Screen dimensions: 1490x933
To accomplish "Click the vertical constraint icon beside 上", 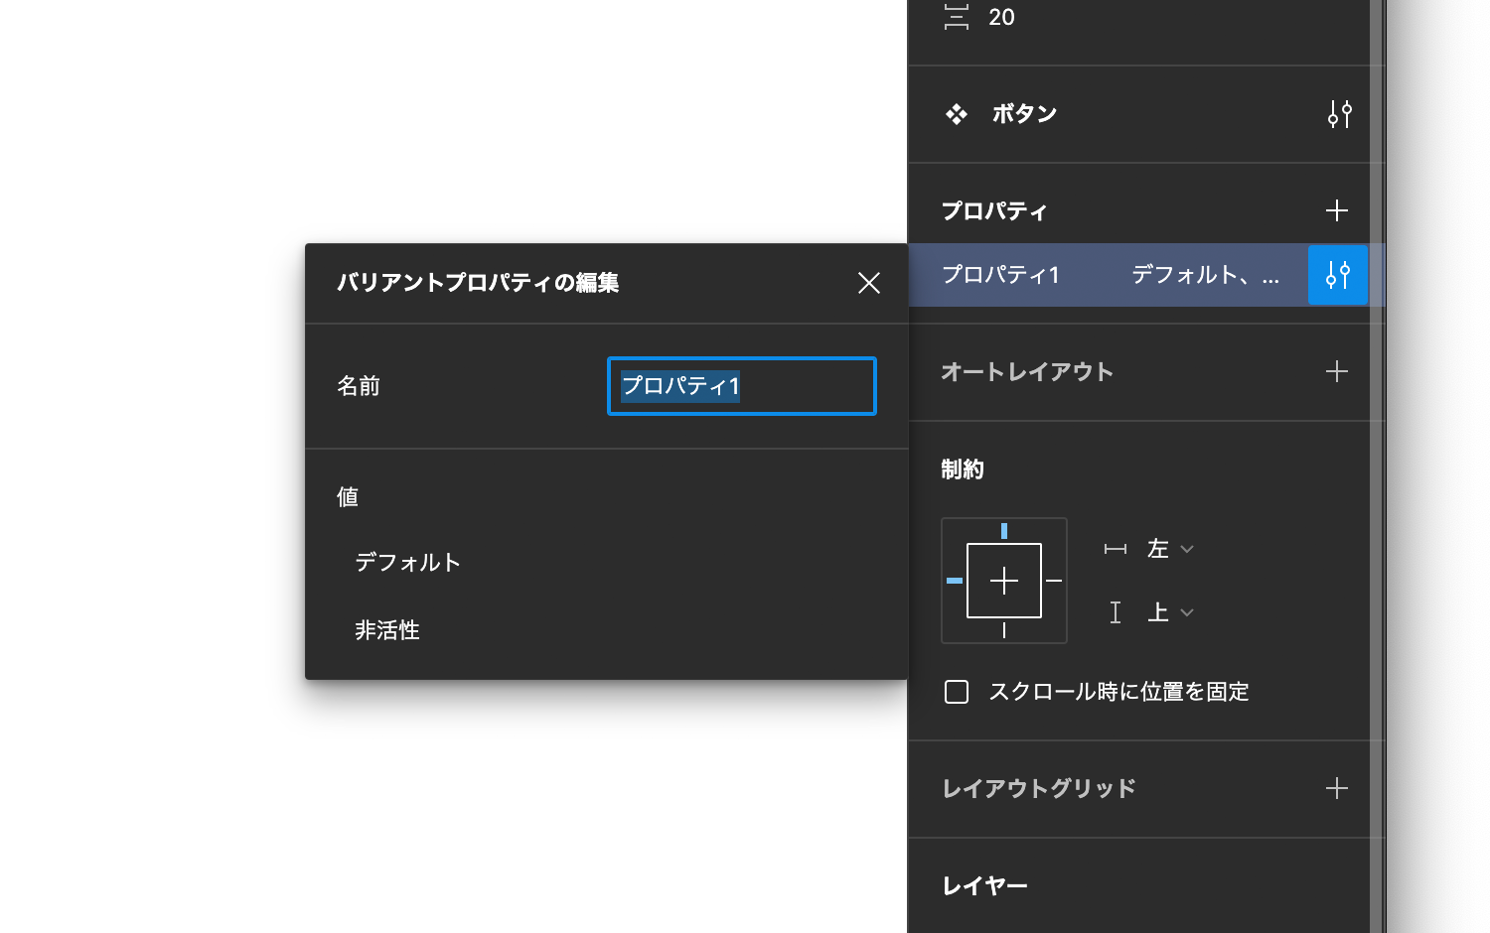I will tap(1116, 612).
